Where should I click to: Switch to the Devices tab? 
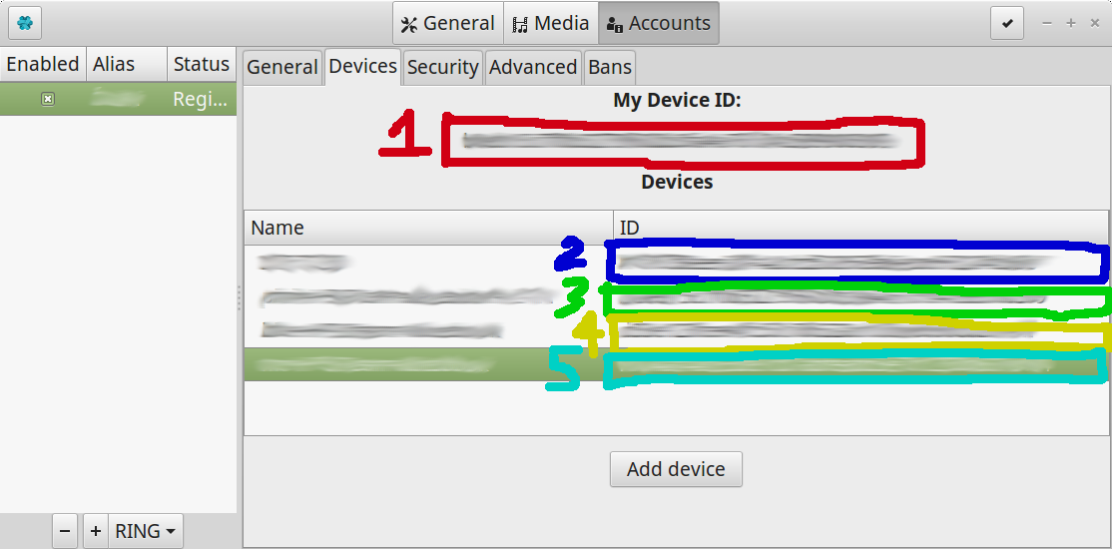pyautogui.click(x=363, y=67)
